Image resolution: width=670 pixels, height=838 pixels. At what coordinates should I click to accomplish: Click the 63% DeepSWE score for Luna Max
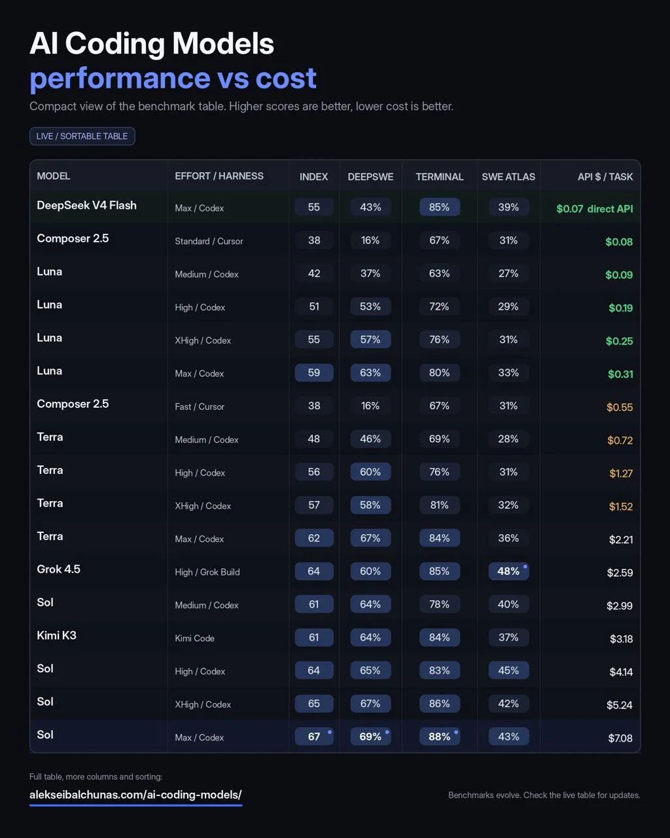(370, 373)
